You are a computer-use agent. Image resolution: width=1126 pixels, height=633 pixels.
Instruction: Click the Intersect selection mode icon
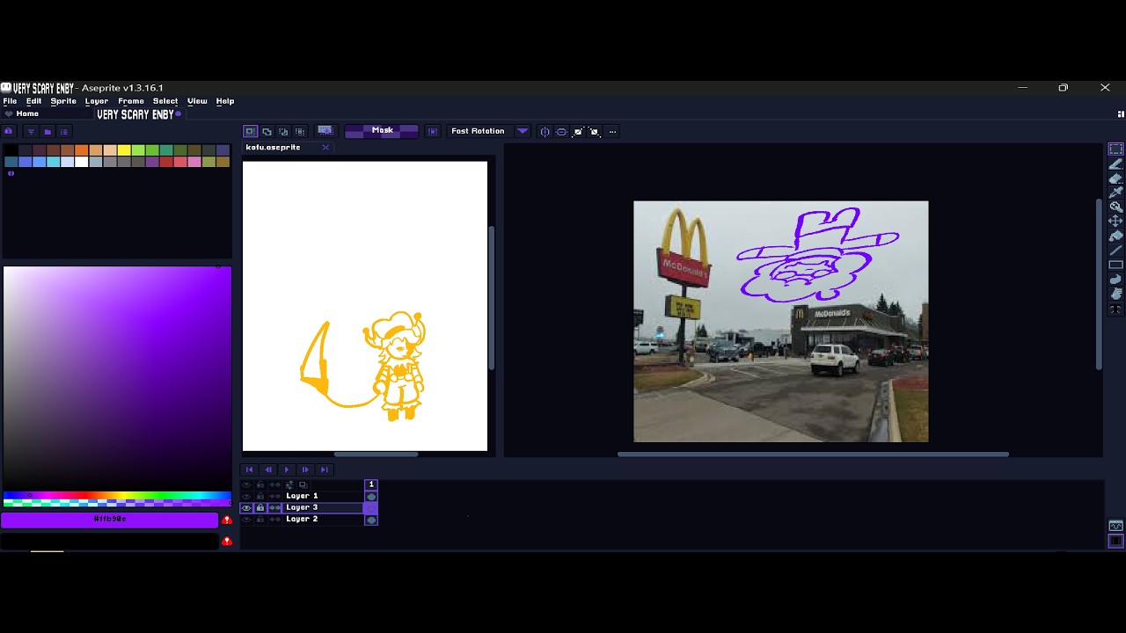tap(300, 131)
